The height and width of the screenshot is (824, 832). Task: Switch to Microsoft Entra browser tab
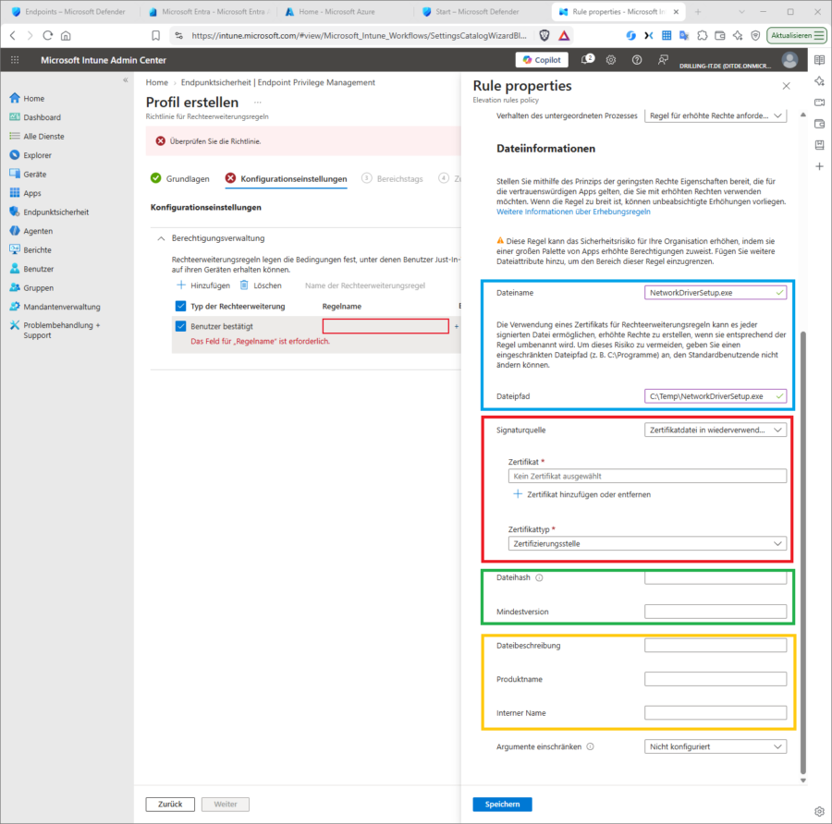click(210, 12)
